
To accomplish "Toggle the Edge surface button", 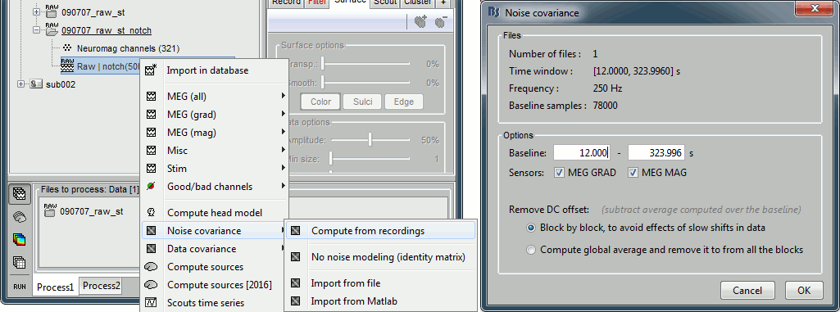I will [403, 102].
